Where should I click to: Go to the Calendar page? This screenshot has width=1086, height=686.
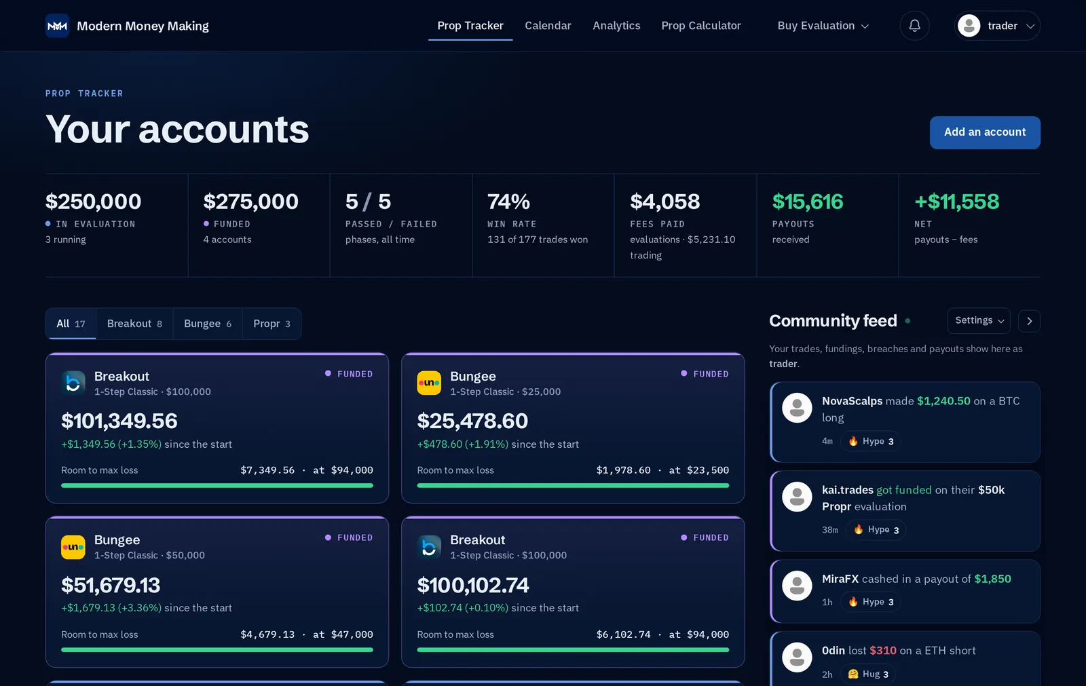[x=548, y=26]
